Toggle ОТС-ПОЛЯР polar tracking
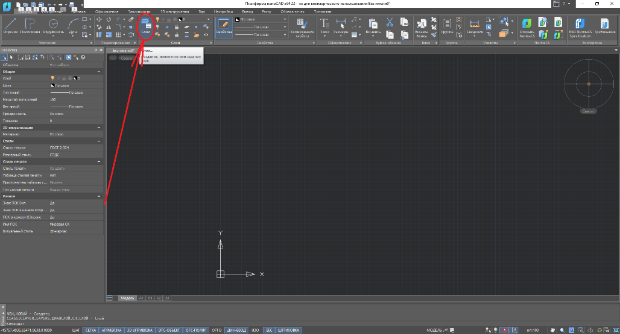The image size is (620, 334). point(196,330)
